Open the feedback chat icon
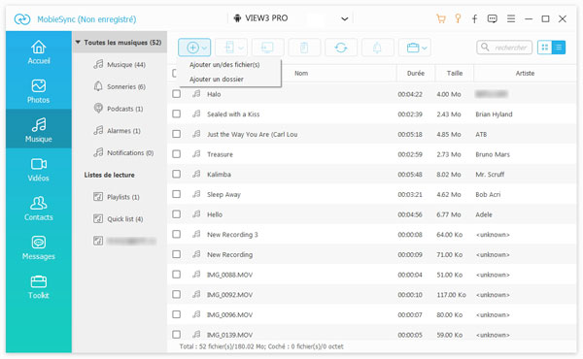This screenshot has height=359, width=583. (x=493, y=18)
